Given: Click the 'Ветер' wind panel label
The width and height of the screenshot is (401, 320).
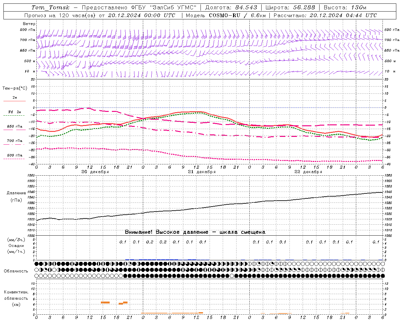Looking at the screenshot, I should (x=29, y=24).
